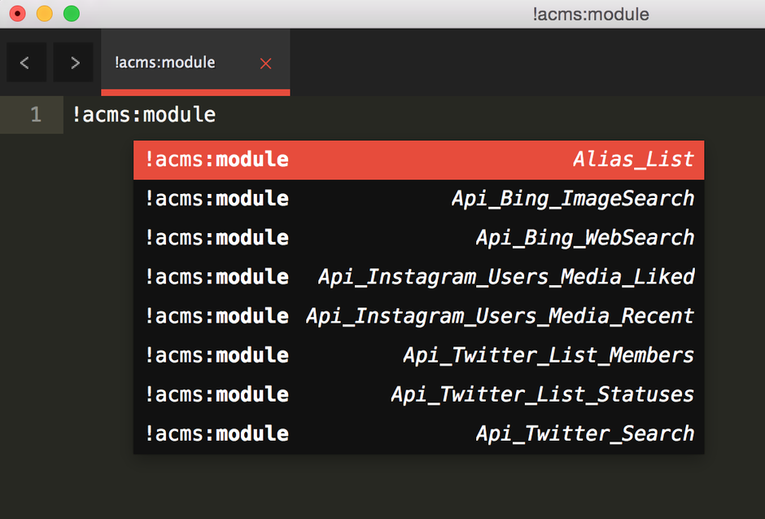Select Api_Instagram_Users_Media_Recent suggestion

coord(418,316)
